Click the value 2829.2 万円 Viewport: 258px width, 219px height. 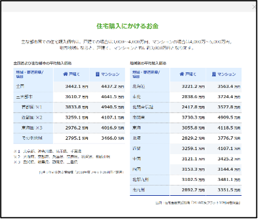pos(193,138)
